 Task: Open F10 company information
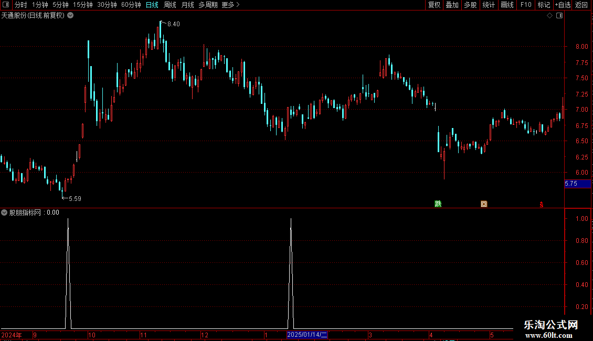click(x=526, y=5)
